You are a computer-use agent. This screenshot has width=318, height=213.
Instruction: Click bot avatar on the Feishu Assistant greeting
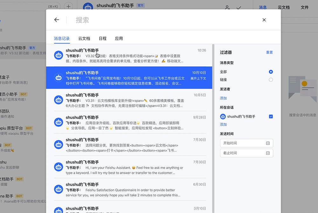(59, 167)
